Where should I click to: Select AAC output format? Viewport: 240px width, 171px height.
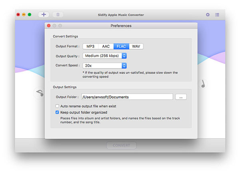pos(106,46)
